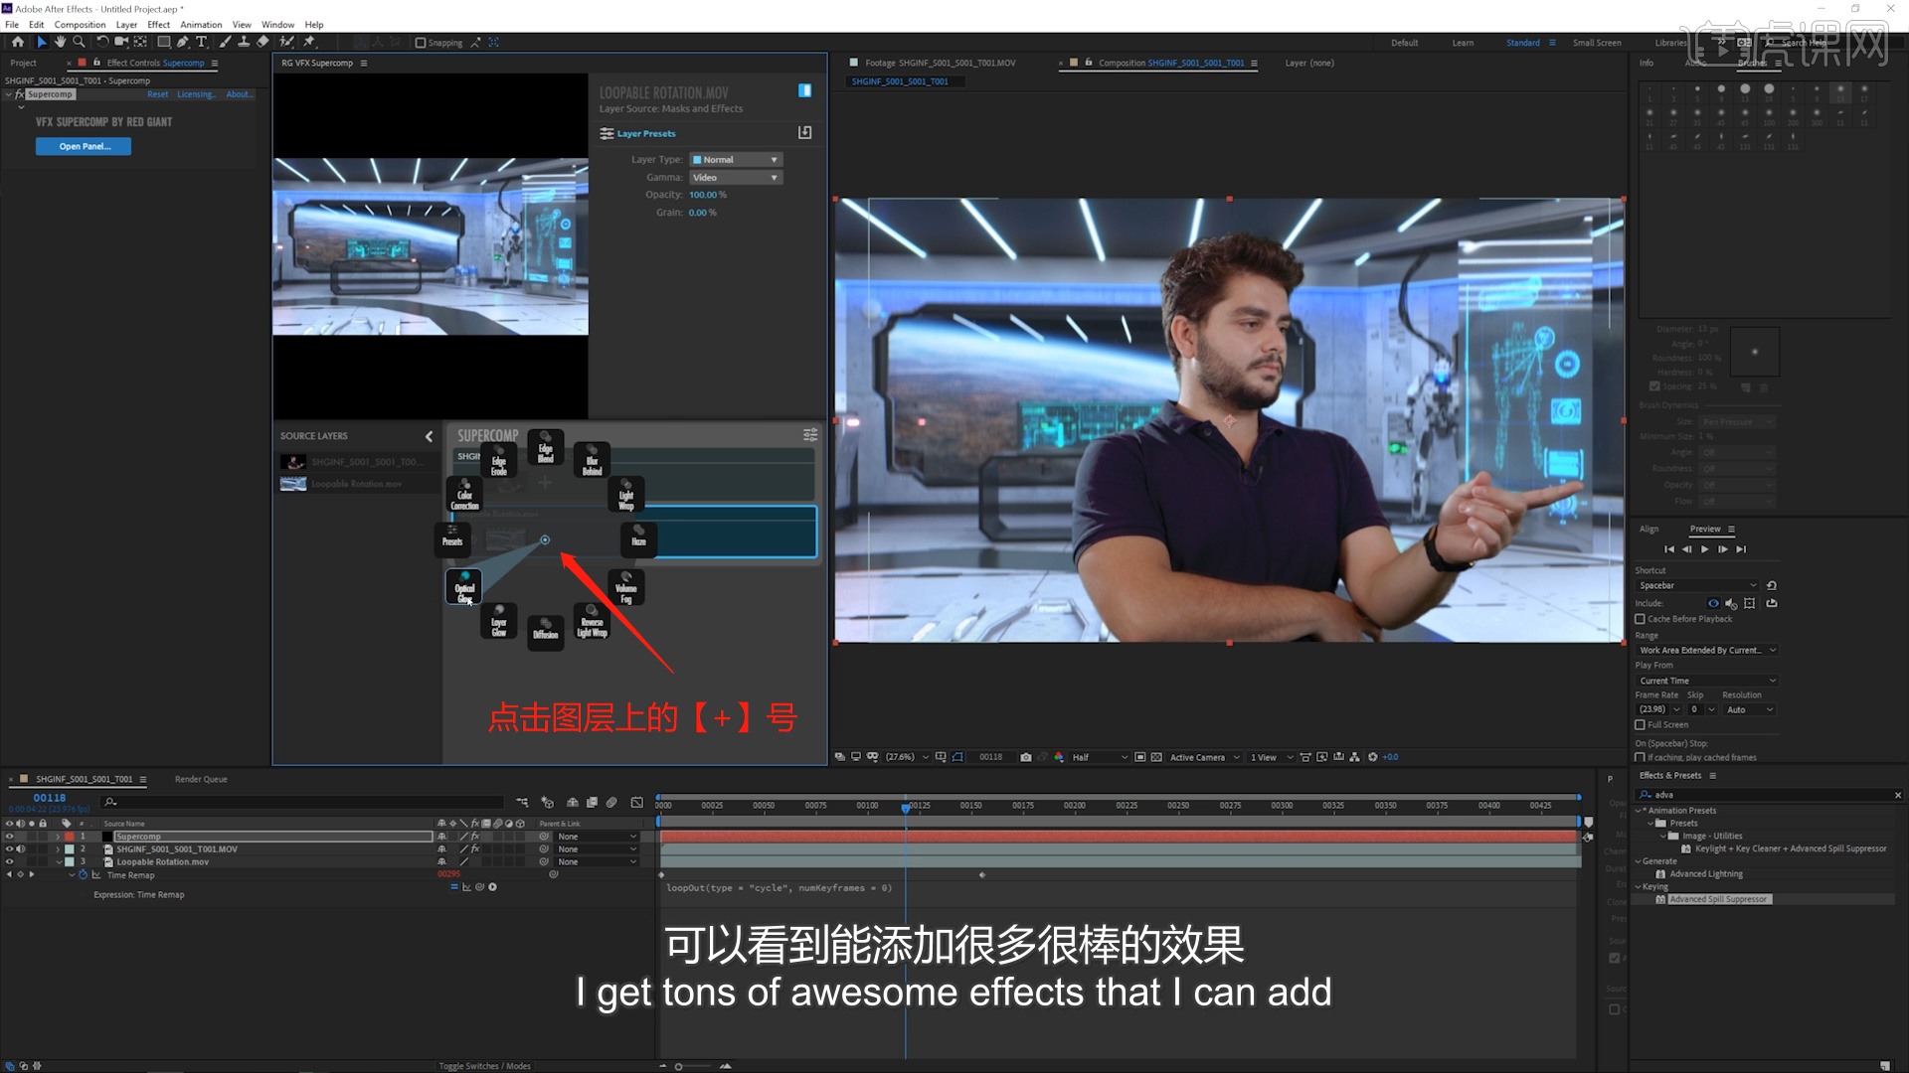Click the Home icon in the toolbar

[17, 42]
